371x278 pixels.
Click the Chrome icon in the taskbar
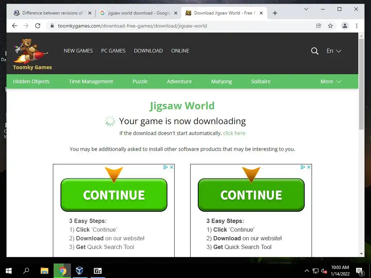[x=62, y=271]
